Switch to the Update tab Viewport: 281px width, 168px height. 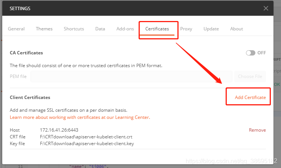click(x=211, y=29)
